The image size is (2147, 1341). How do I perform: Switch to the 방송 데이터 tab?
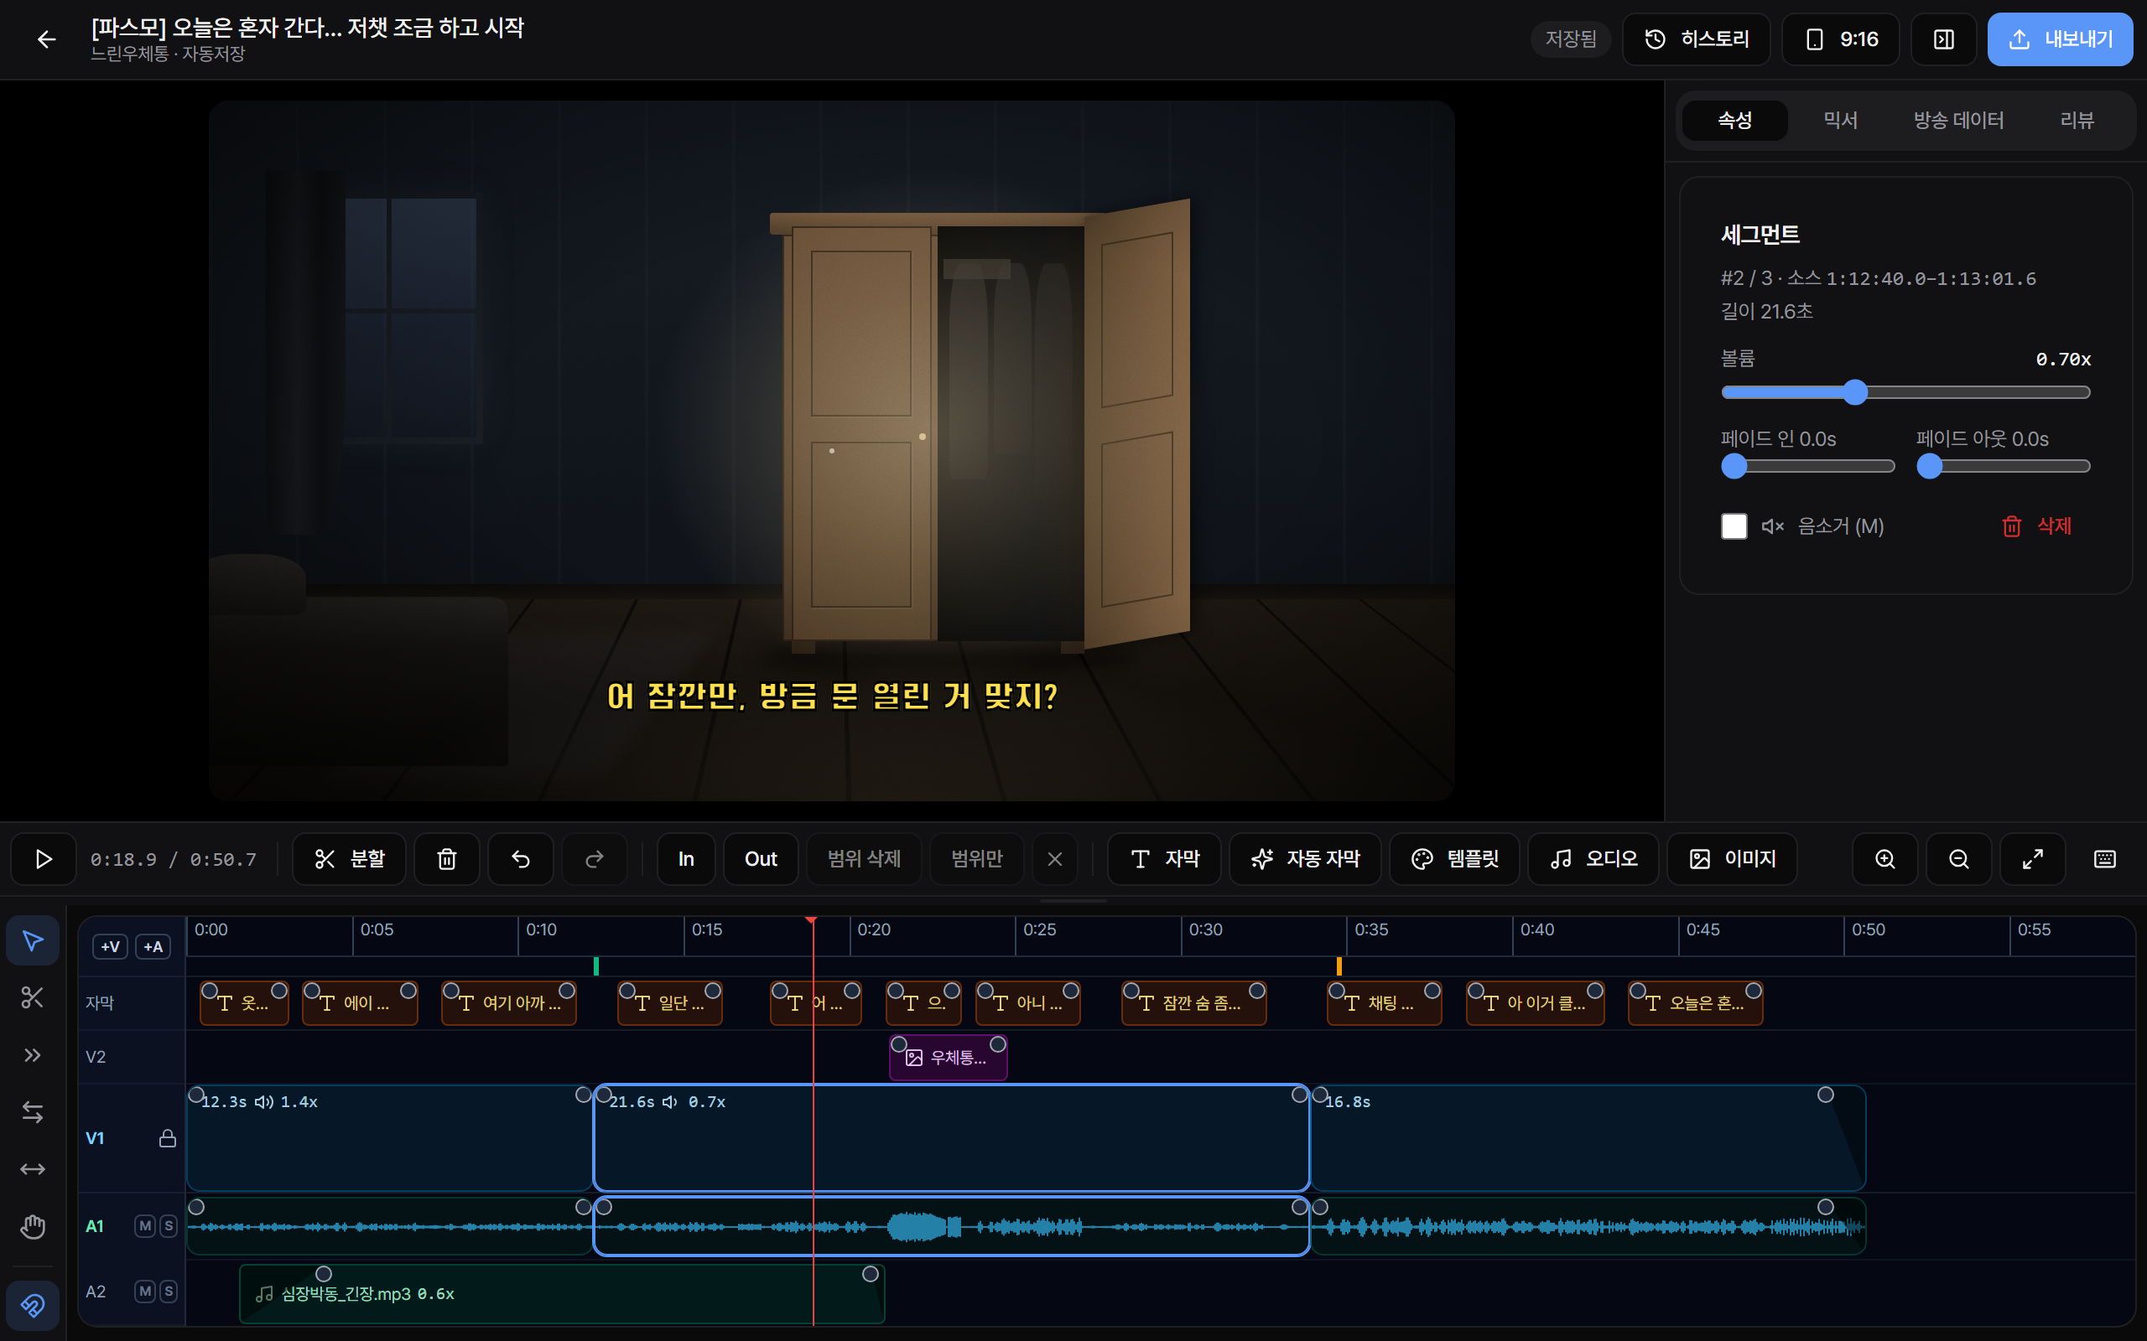click(x=1958, y=120)
